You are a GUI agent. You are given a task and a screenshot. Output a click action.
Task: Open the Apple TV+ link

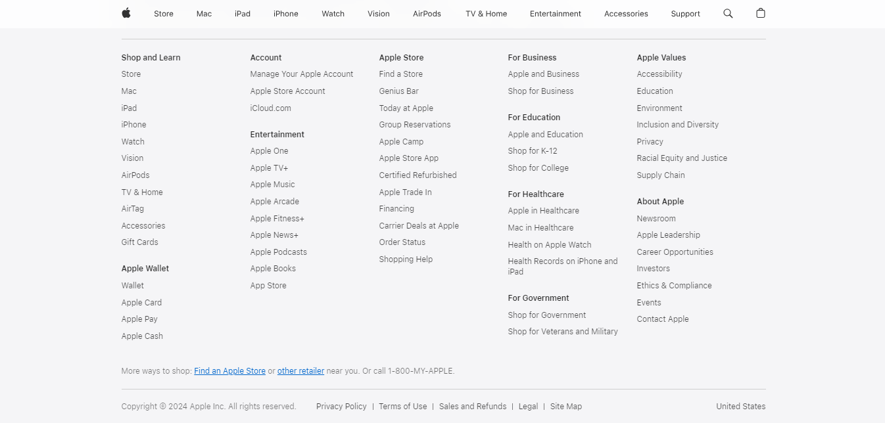tap(270, 168)
